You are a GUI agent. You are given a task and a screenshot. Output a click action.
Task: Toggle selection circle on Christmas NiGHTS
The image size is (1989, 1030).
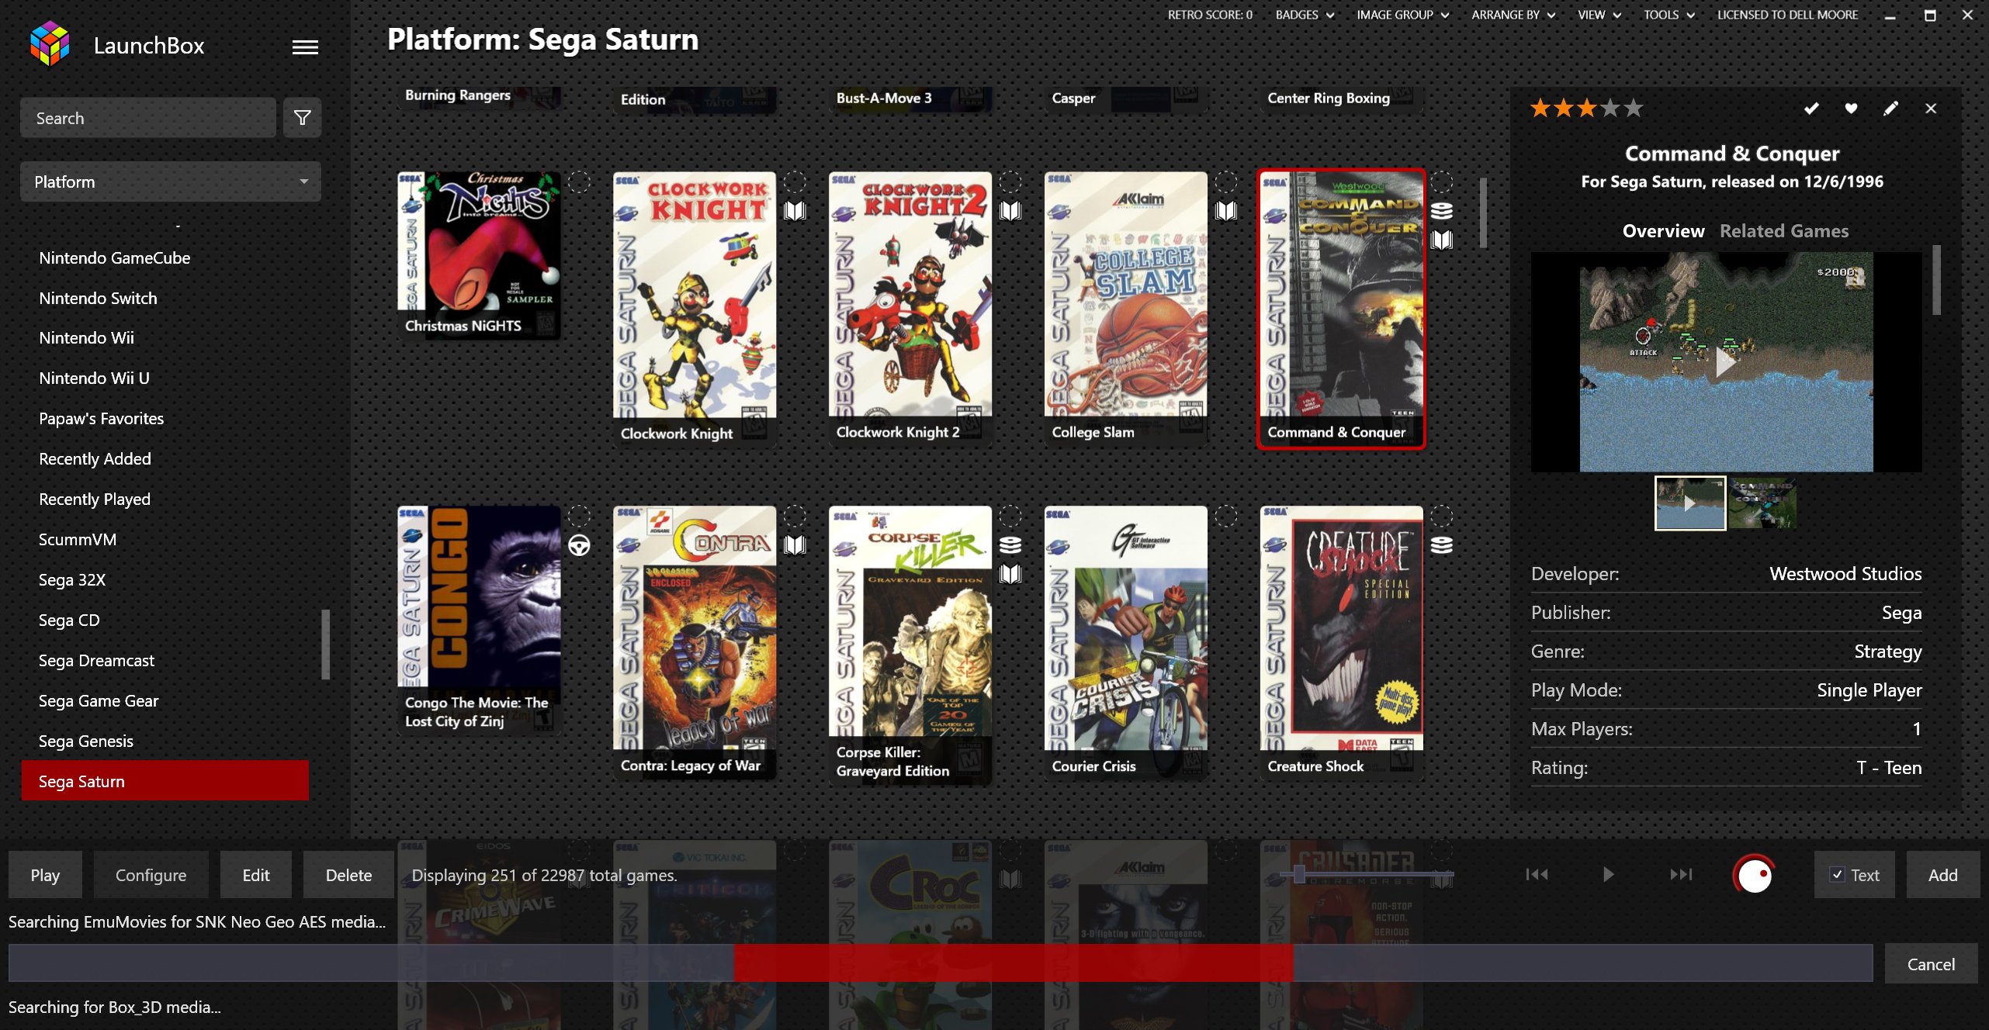[x=579, y=182]
